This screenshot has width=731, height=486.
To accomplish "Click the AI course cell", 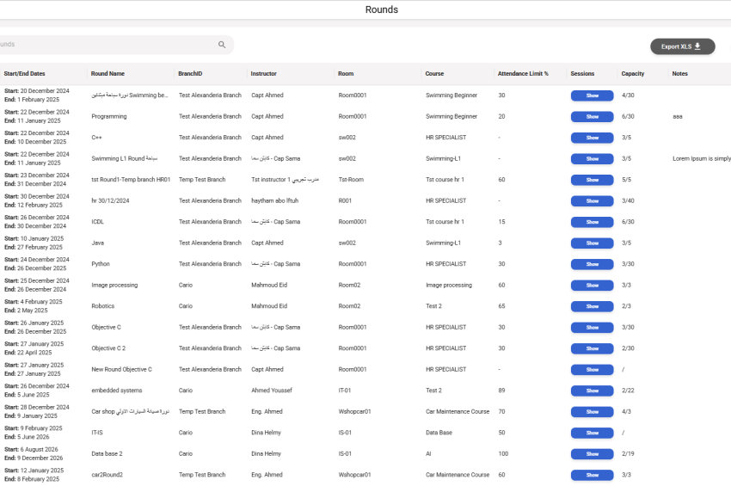I will coord(428,454).
